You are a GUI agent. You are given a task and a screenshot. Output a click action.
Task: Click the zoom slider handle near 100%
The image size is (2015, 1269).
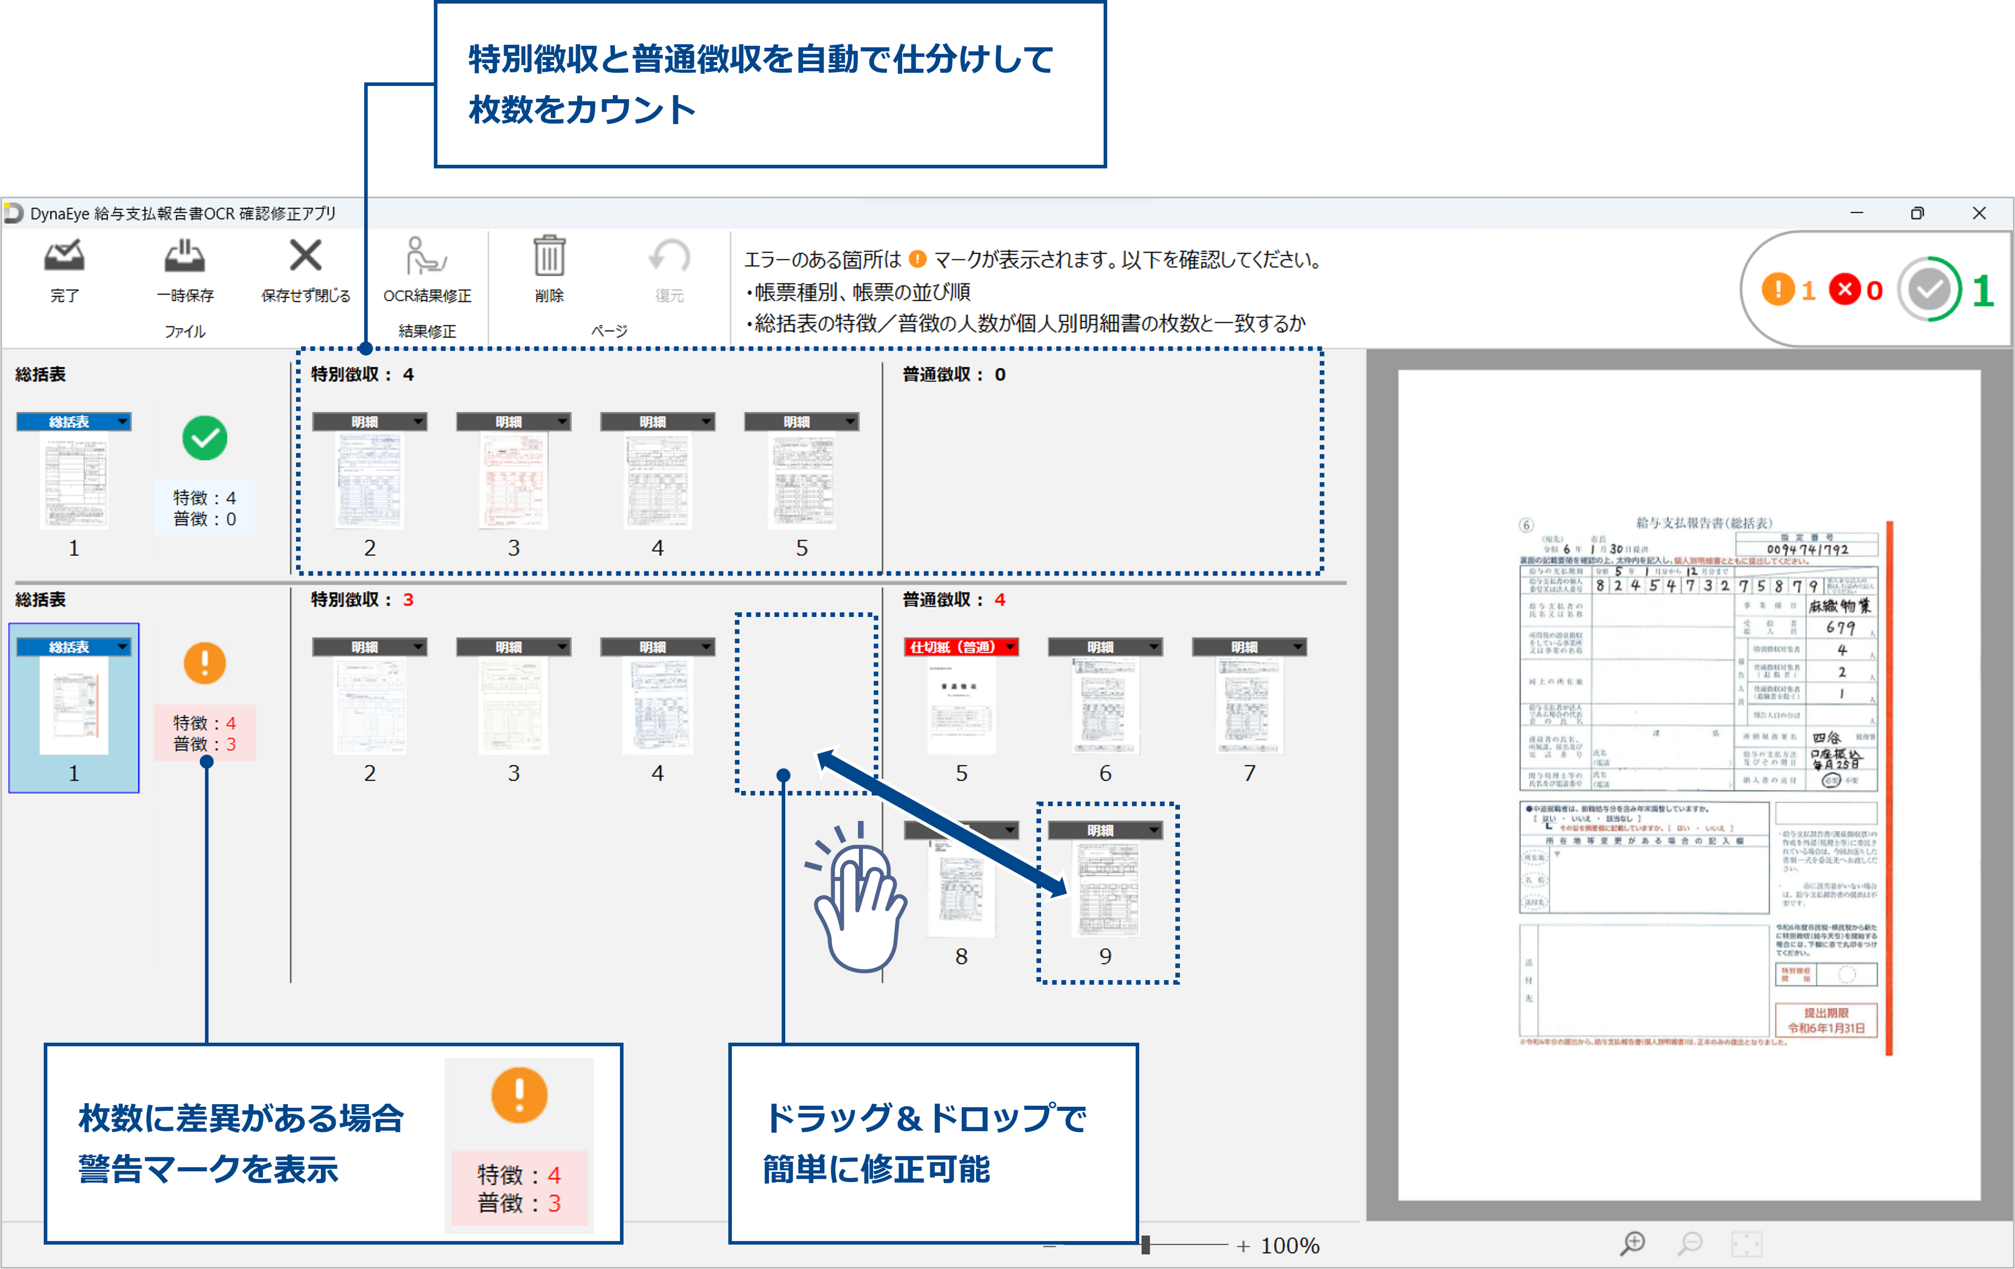pos(1145,1246)
